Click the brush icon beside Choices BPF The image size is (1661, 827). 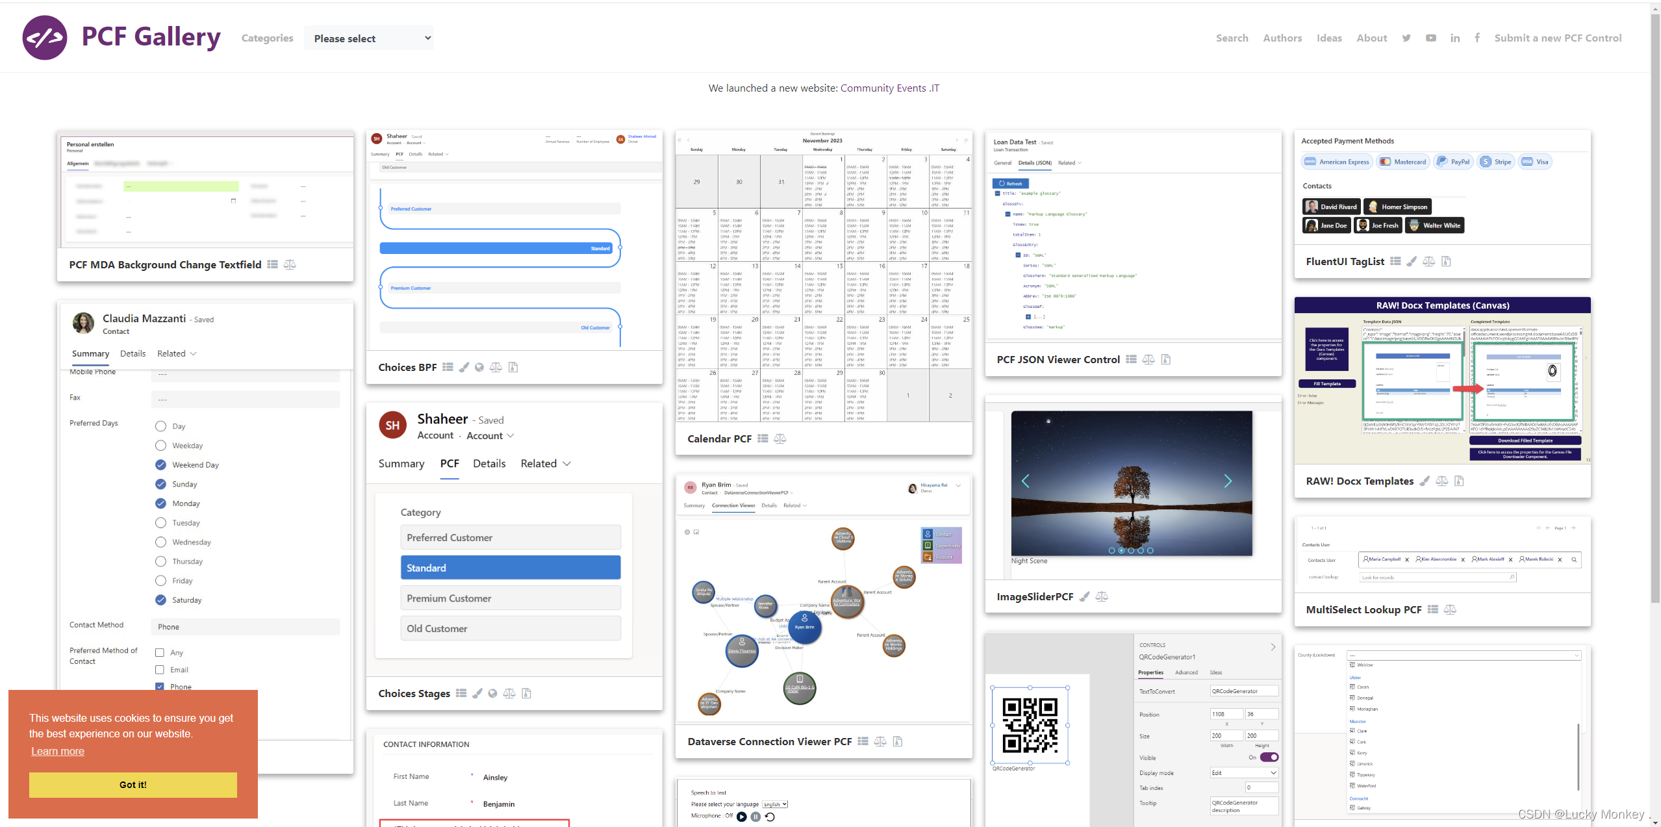(464, 367)
